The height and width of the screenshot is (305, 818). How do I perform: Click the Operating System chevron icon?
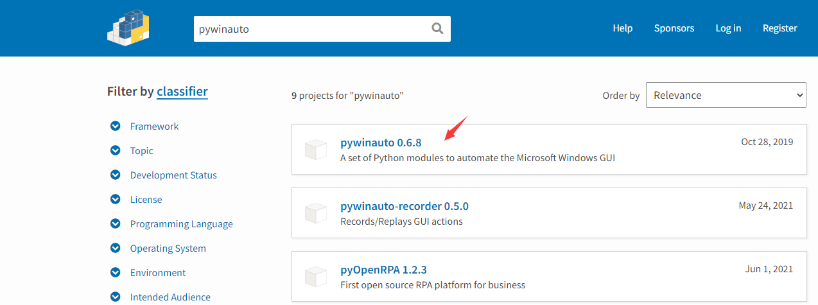(x=116, y=248)
